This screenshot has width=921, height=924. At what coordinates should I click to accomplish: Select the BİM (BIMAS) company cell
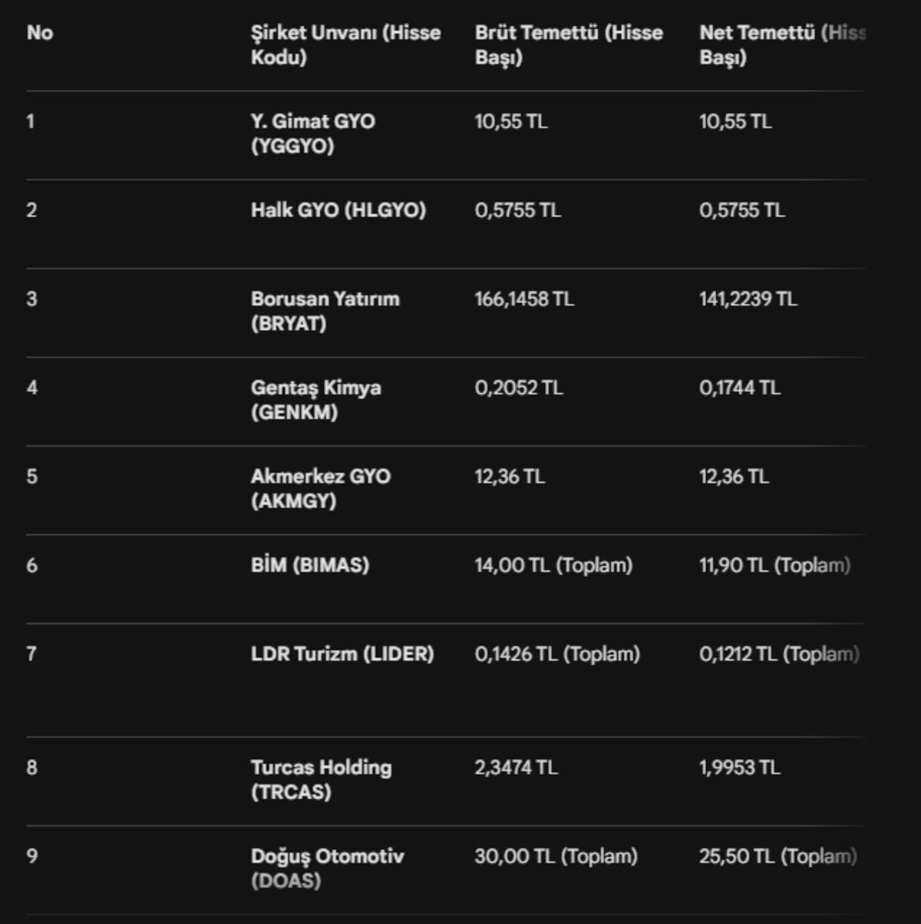point(309,566)
